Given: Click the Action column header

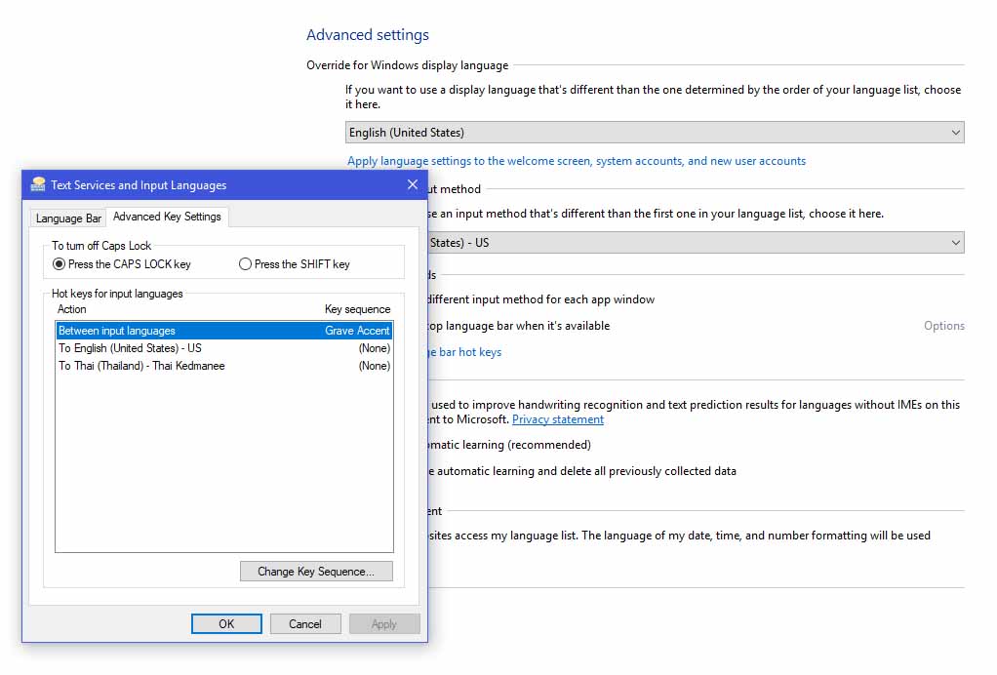Looking at the screenshot, I should (x=72, y=309).
